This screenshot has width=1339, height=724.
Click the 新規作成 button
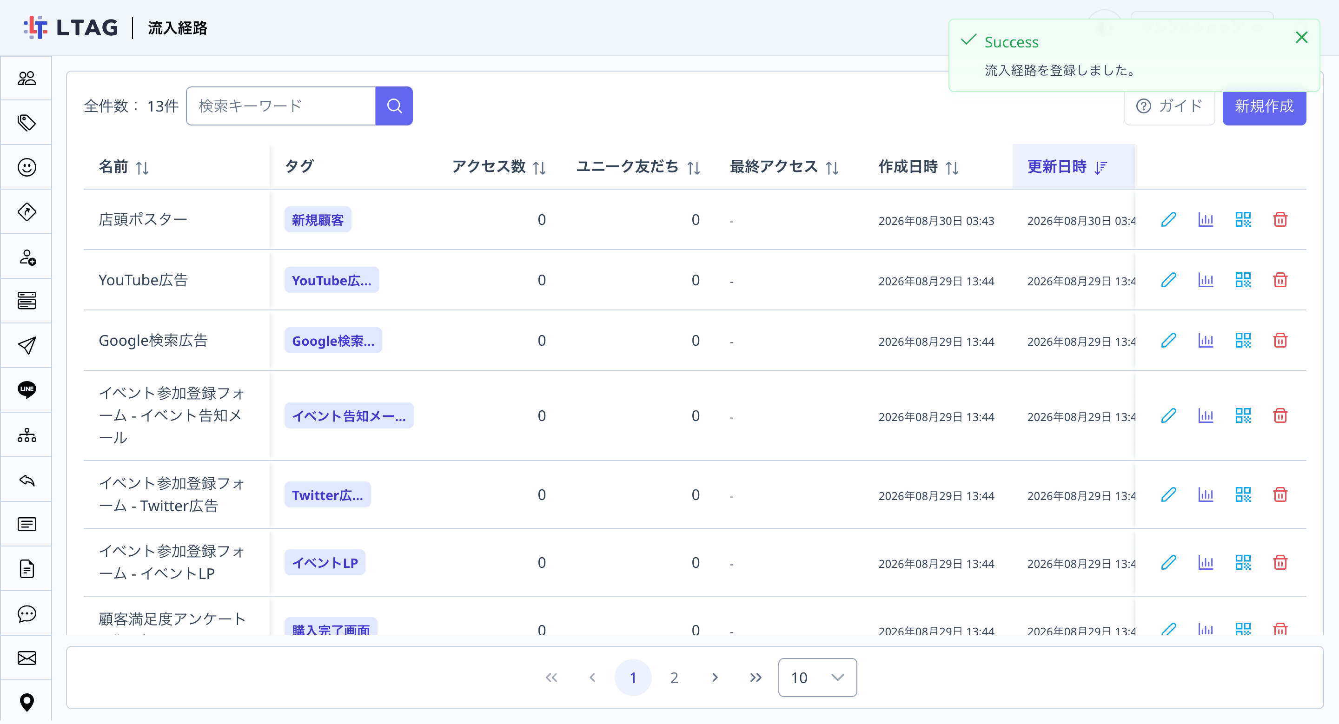[x=1264, y=106]
